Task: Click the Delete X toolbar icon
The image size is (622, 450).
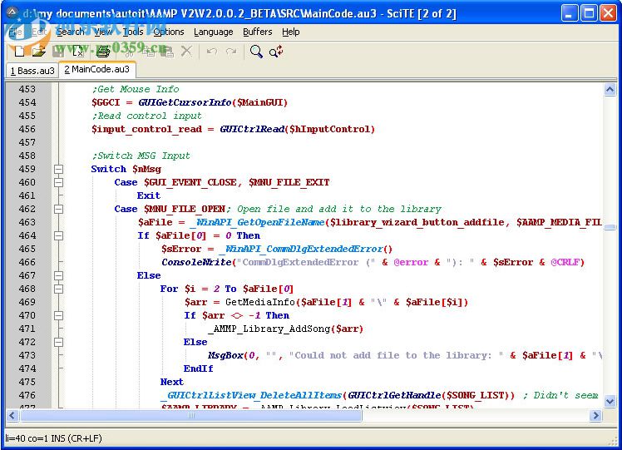Action: [x=186, y=52]
